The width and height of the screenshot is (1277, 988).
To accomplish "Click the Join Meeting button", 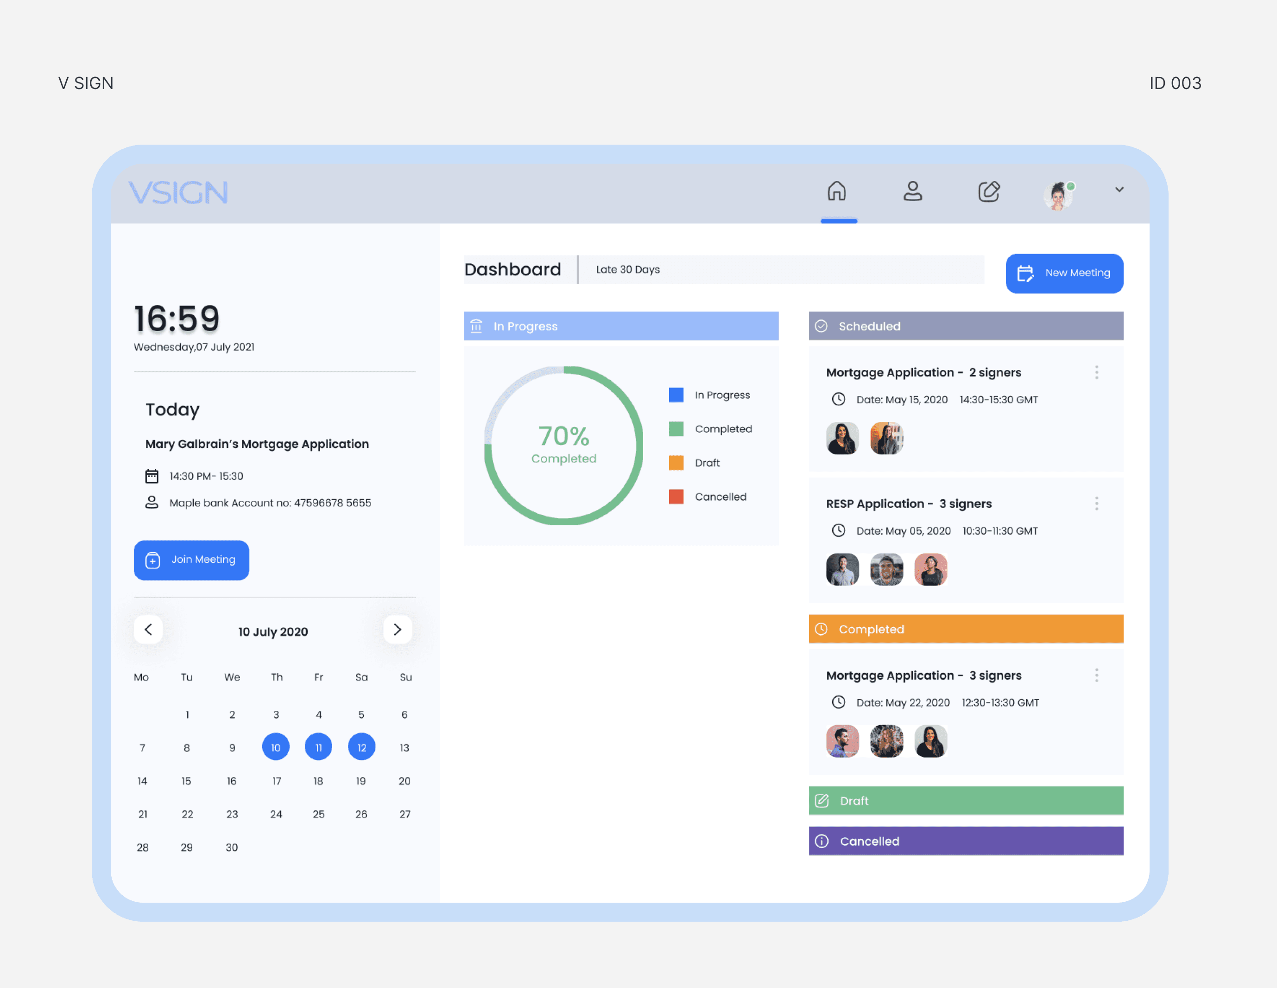I will tap(191, 560).
